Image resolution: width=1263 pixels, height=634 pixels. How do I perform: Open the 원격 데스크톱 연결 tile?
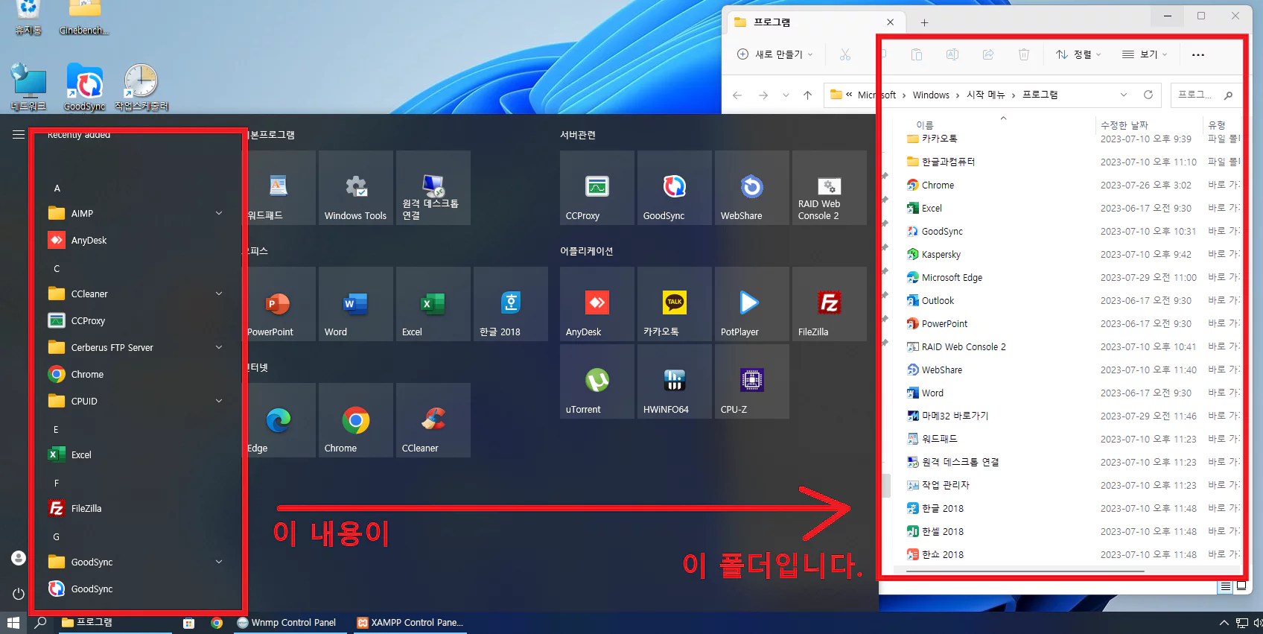point(433,188)
